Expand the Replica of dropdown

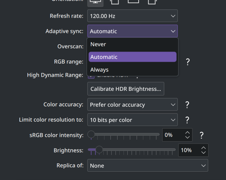coord(147,166)
